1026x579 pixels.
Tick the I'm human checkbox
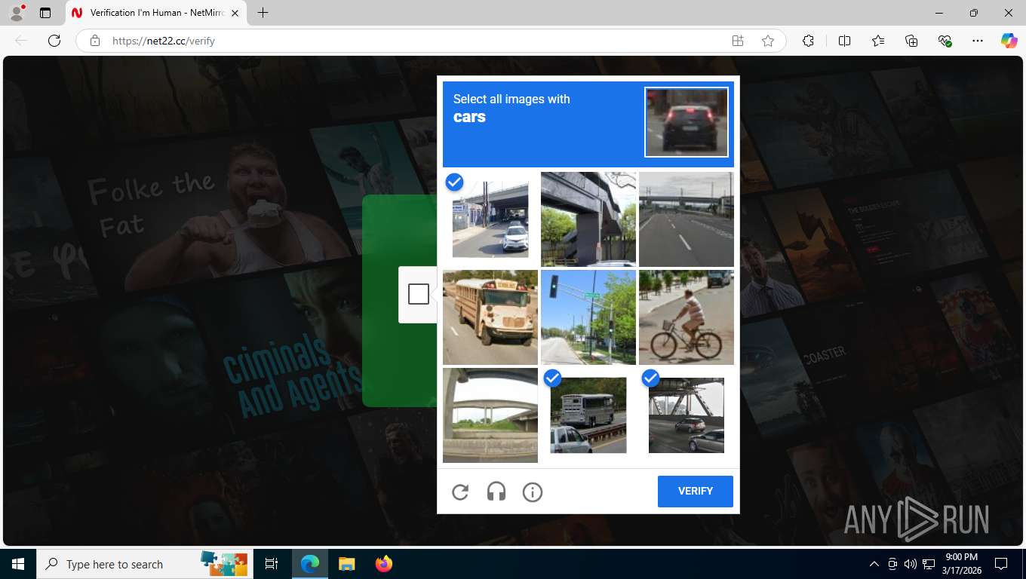(419, 294)
